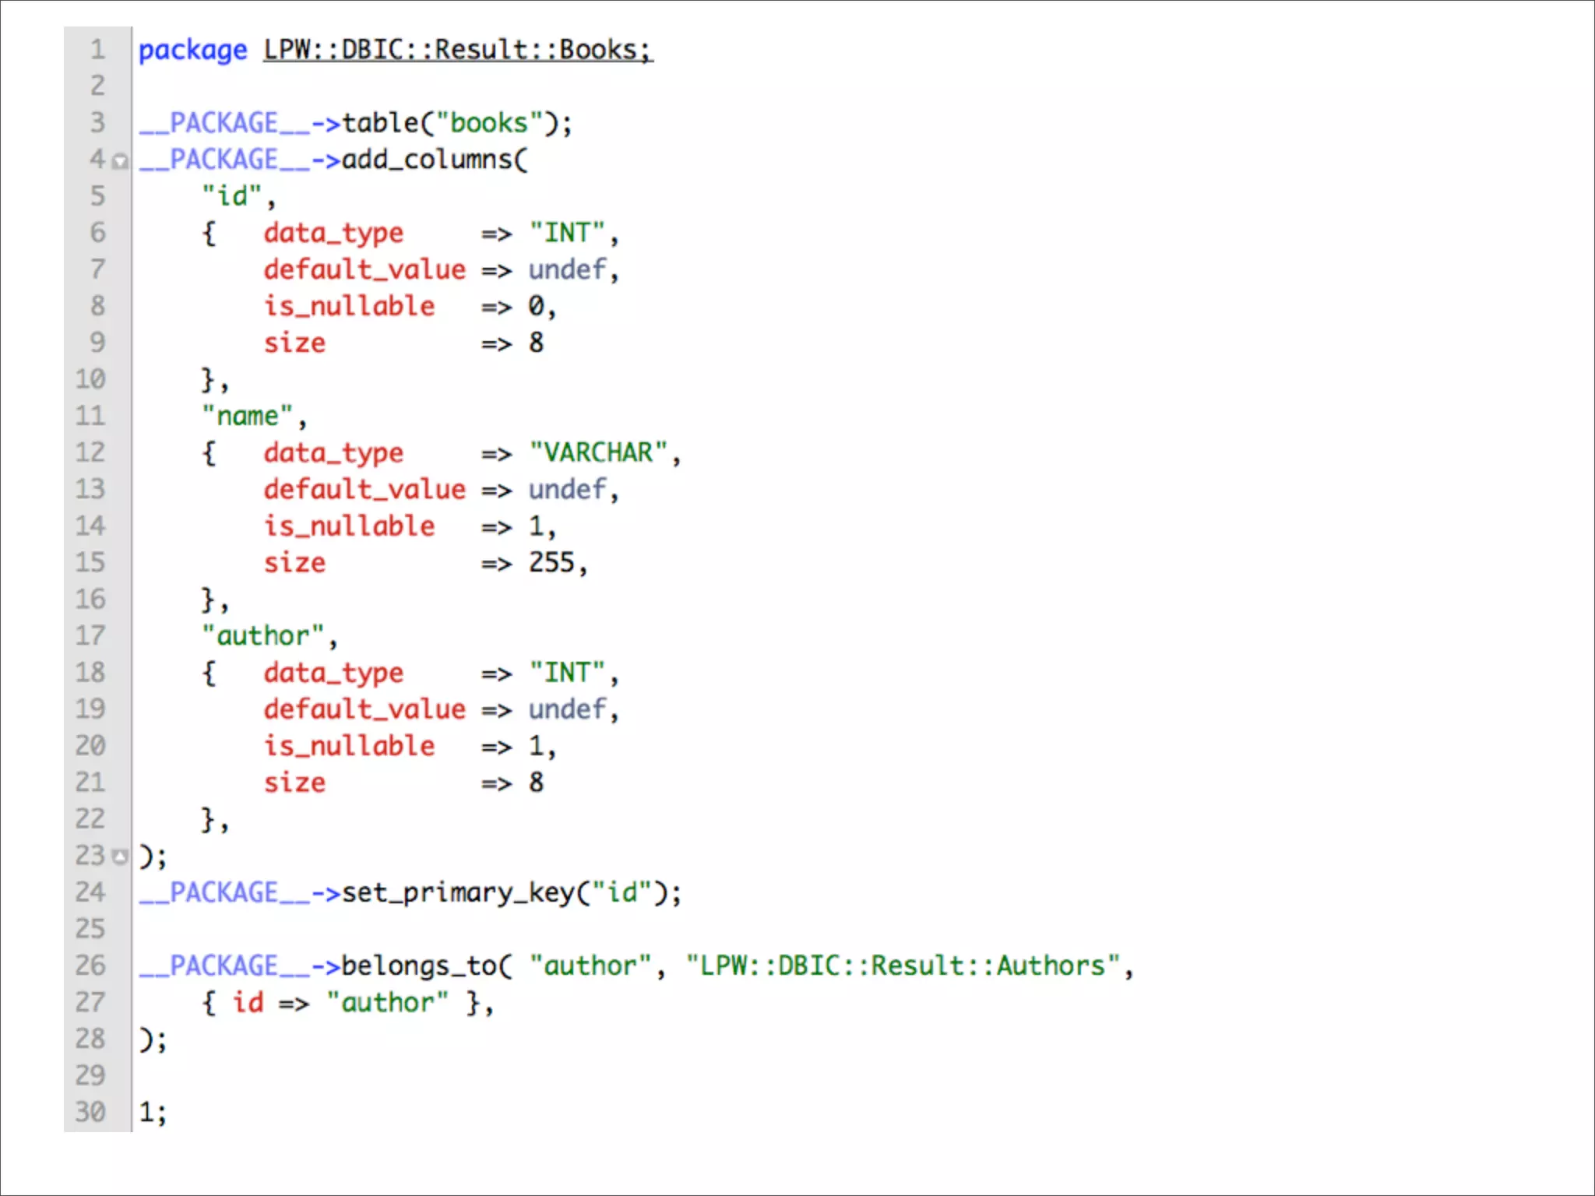Screen dimensions: 1595x1196
Task: Click the "VARCHAR" data type string
Action: 597,452
